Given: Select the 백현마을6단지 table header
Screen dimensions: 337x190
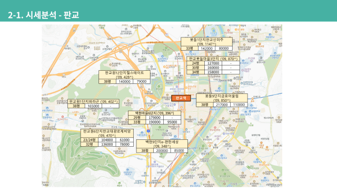Looking at the screenshot, I should coord(154,113).
